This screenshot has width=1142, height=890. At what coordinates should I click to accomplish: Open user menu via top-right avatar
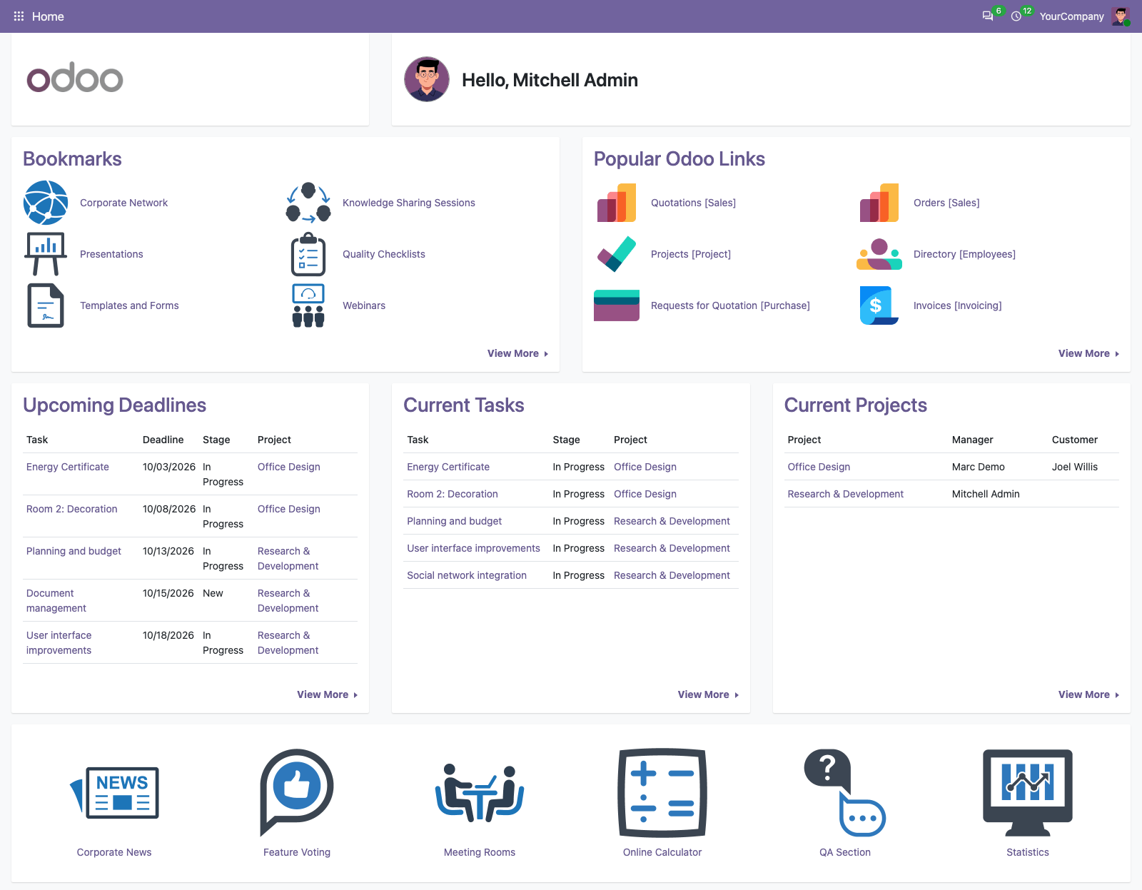(1121, 16)
